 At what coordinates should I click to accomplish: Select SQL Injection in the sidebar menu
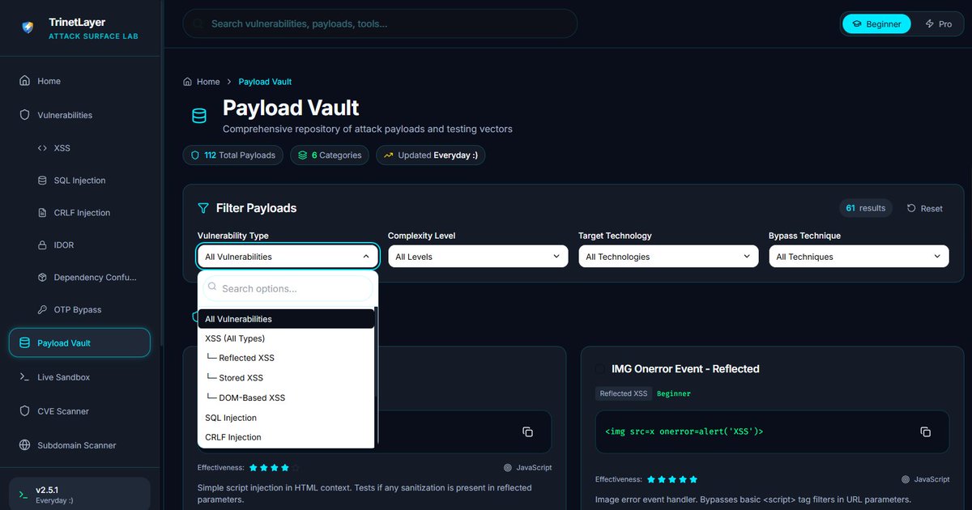(x=79, y=180)
